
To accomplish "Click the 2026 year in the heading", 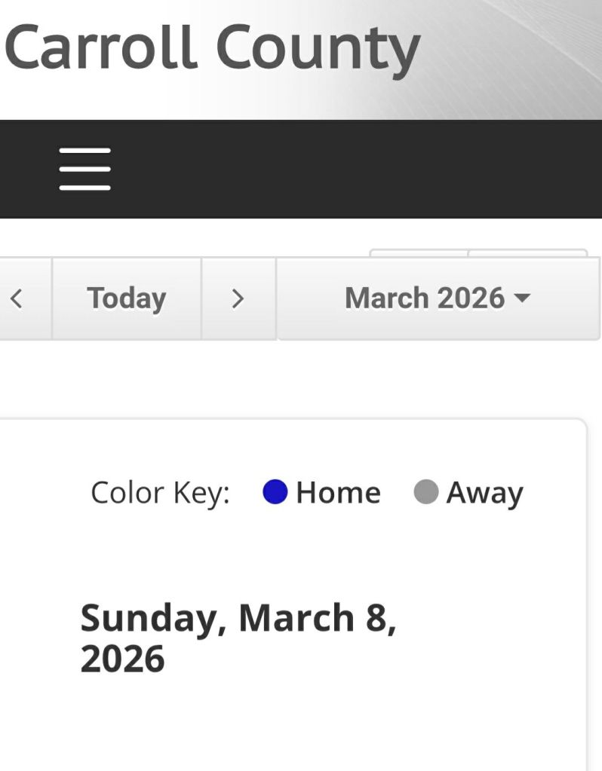I will coord(122,659).
